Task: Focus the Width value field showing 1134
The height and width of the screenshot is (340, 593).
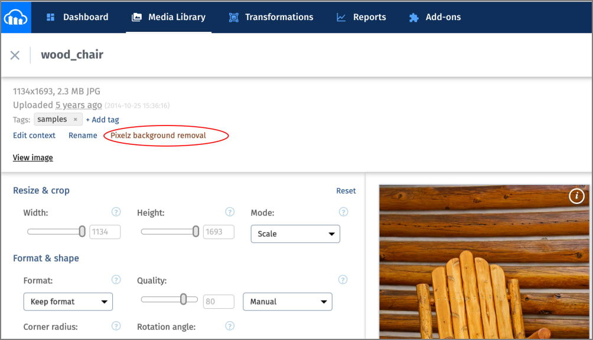Action: (105, 232)
